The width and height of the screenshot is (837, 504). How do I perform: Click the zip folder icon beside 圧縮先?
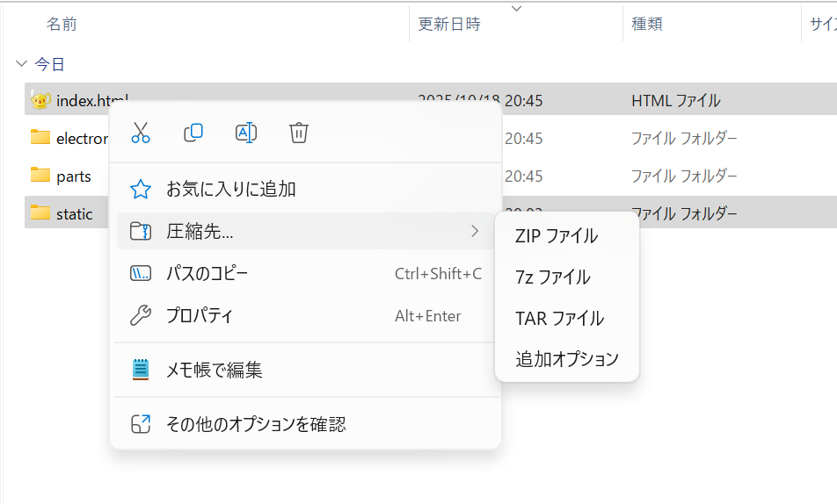(x=141, y=231)
